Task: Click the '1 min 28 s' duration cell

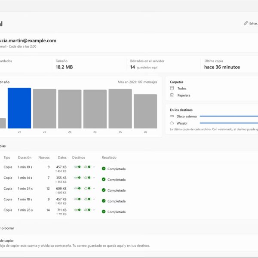Action: pos(25,210)
